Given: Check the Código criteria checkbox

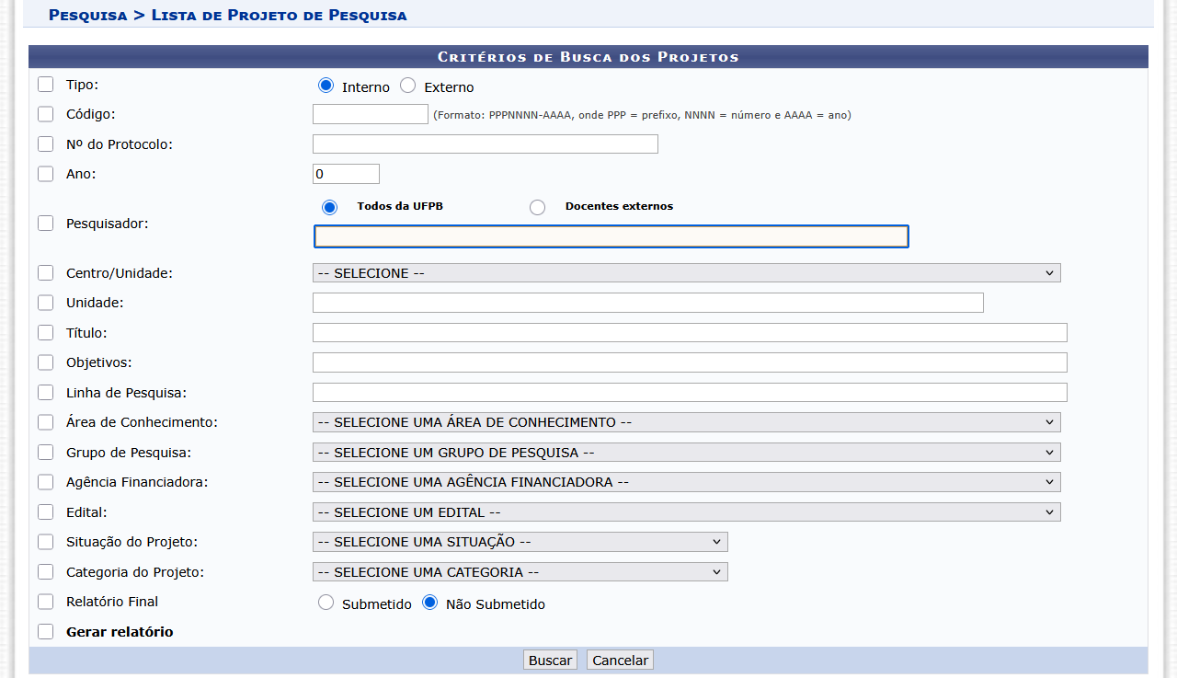Looking at the screenshot, I should pos(46,114).
